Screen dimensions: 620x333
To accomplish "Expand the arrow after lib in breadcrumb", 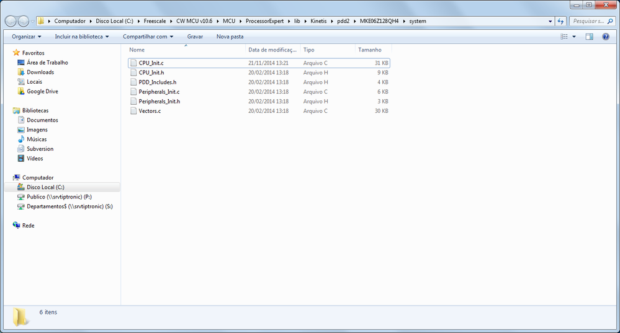I will click(x=305, y=21).
